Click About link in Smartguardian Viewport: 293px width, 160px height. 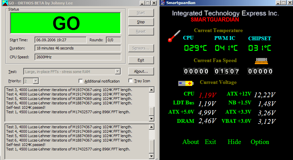[191, 142]
